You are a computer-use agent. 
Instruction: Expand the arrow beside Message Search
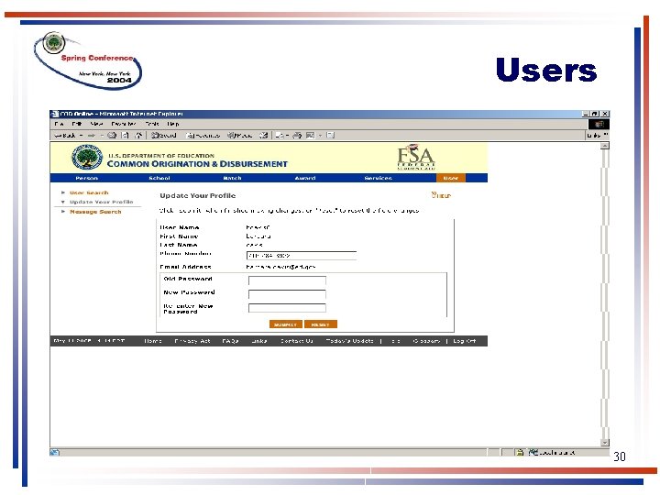point(63,212)
